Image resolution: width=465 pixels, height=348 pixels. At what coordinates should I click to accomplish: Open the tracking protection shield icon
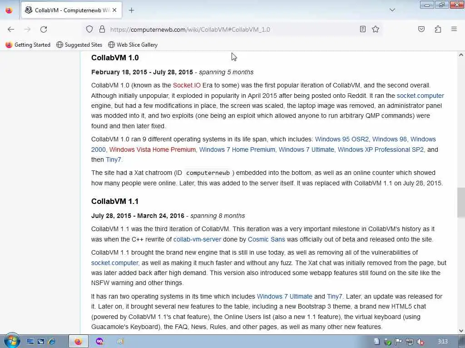pos(89,29)
